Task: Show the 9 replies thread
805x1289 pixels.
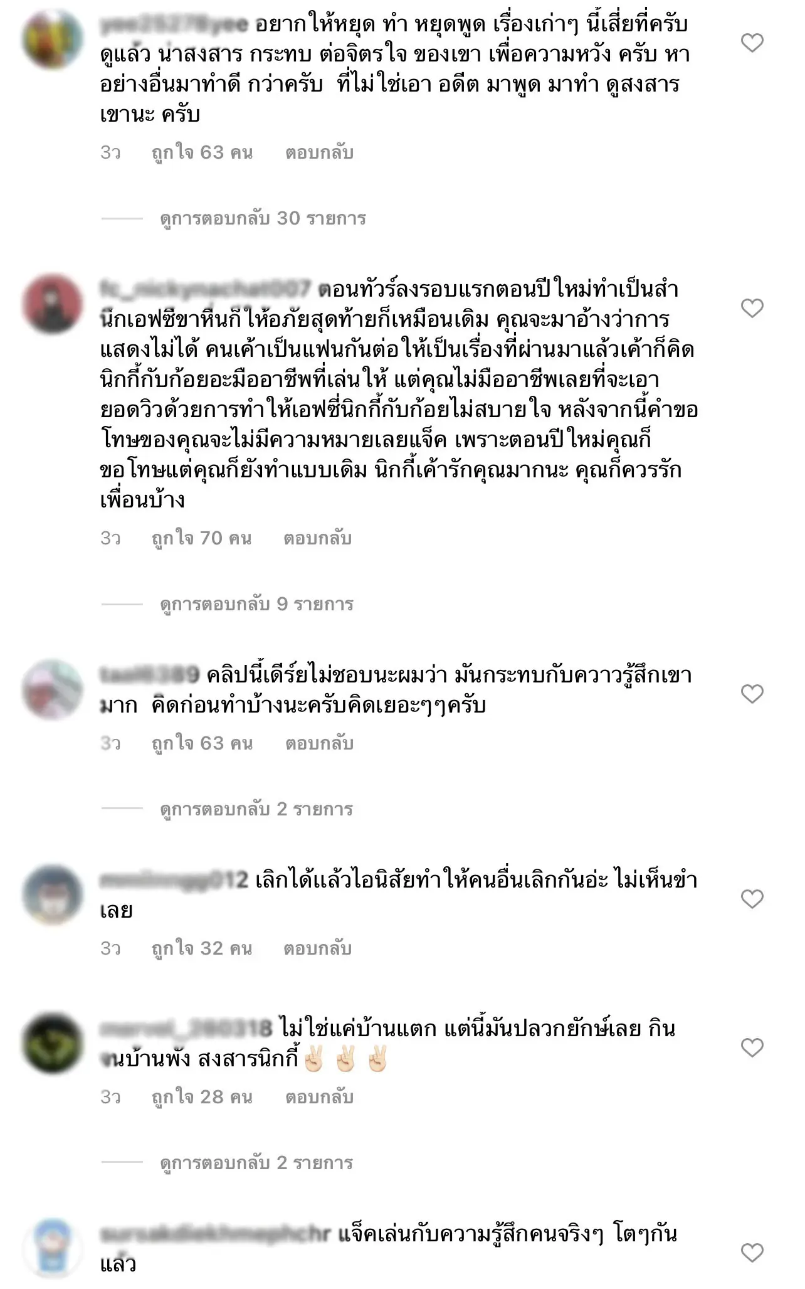Action: [x=257, y=604]
